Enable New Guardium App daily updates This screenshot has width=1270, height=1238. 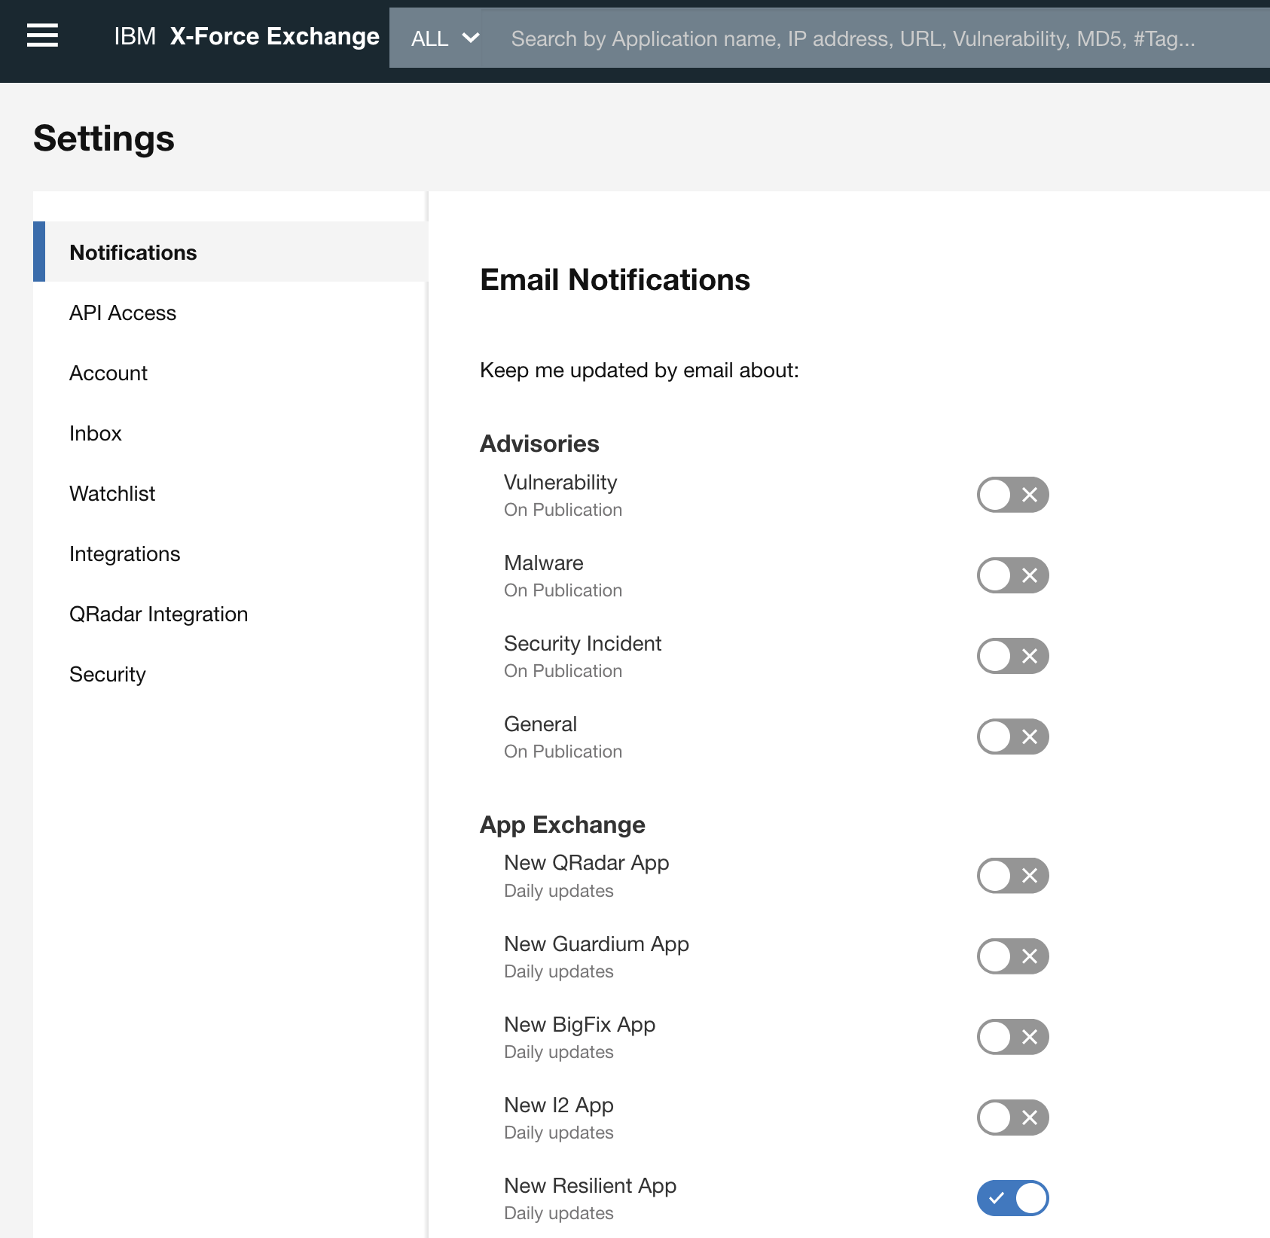[x=1012, y=957]
